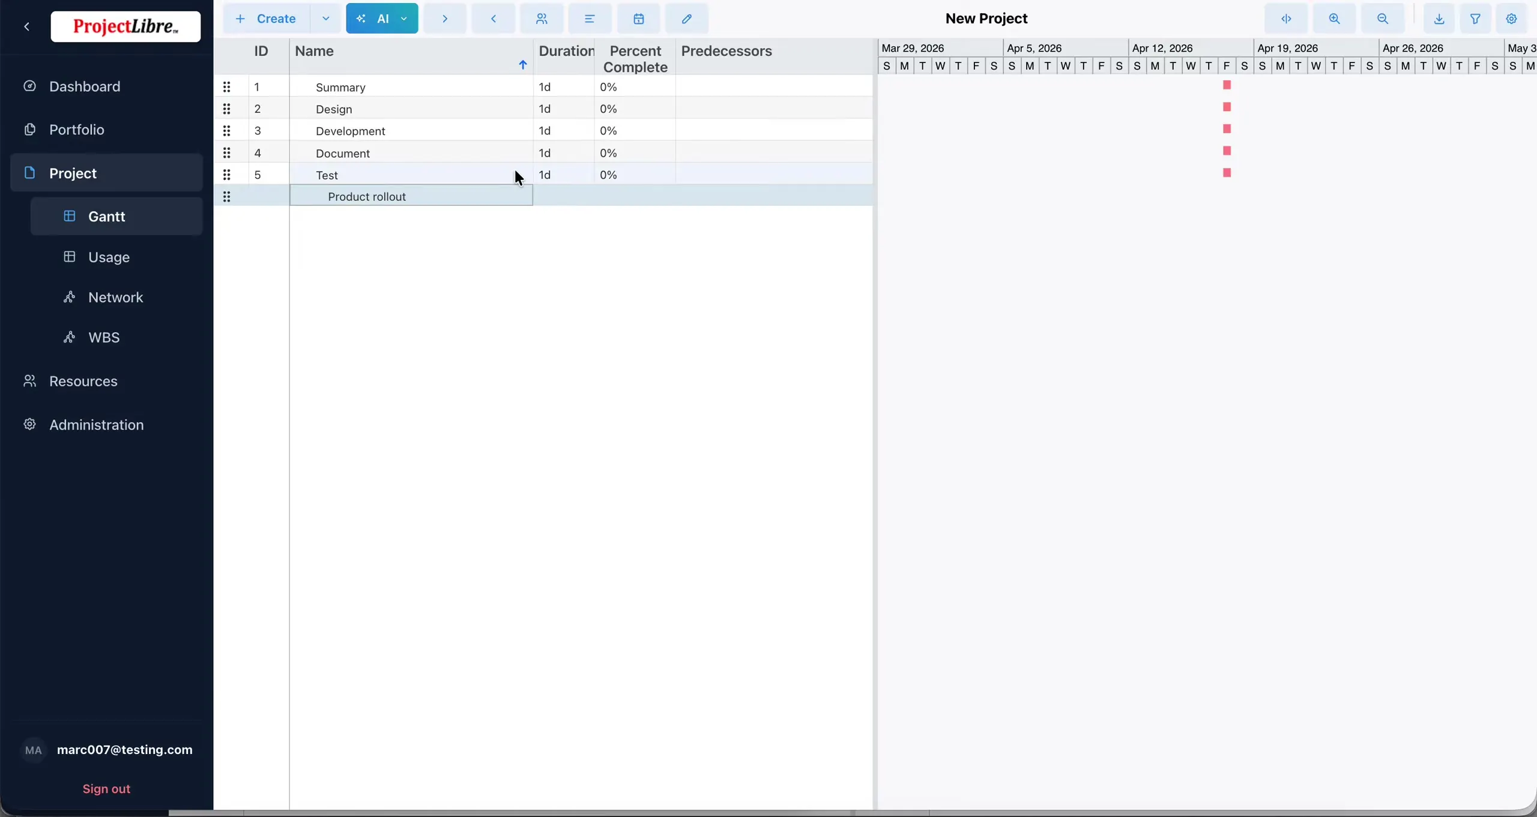Click the pencil edit icon
The image size is (1537, 817).
pyautogui.click(x=687, y=19)
